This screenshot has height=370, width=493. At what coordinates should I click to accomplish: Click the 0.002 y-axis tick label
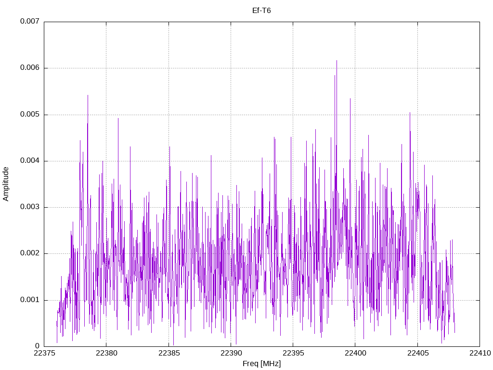click(30, 253)
